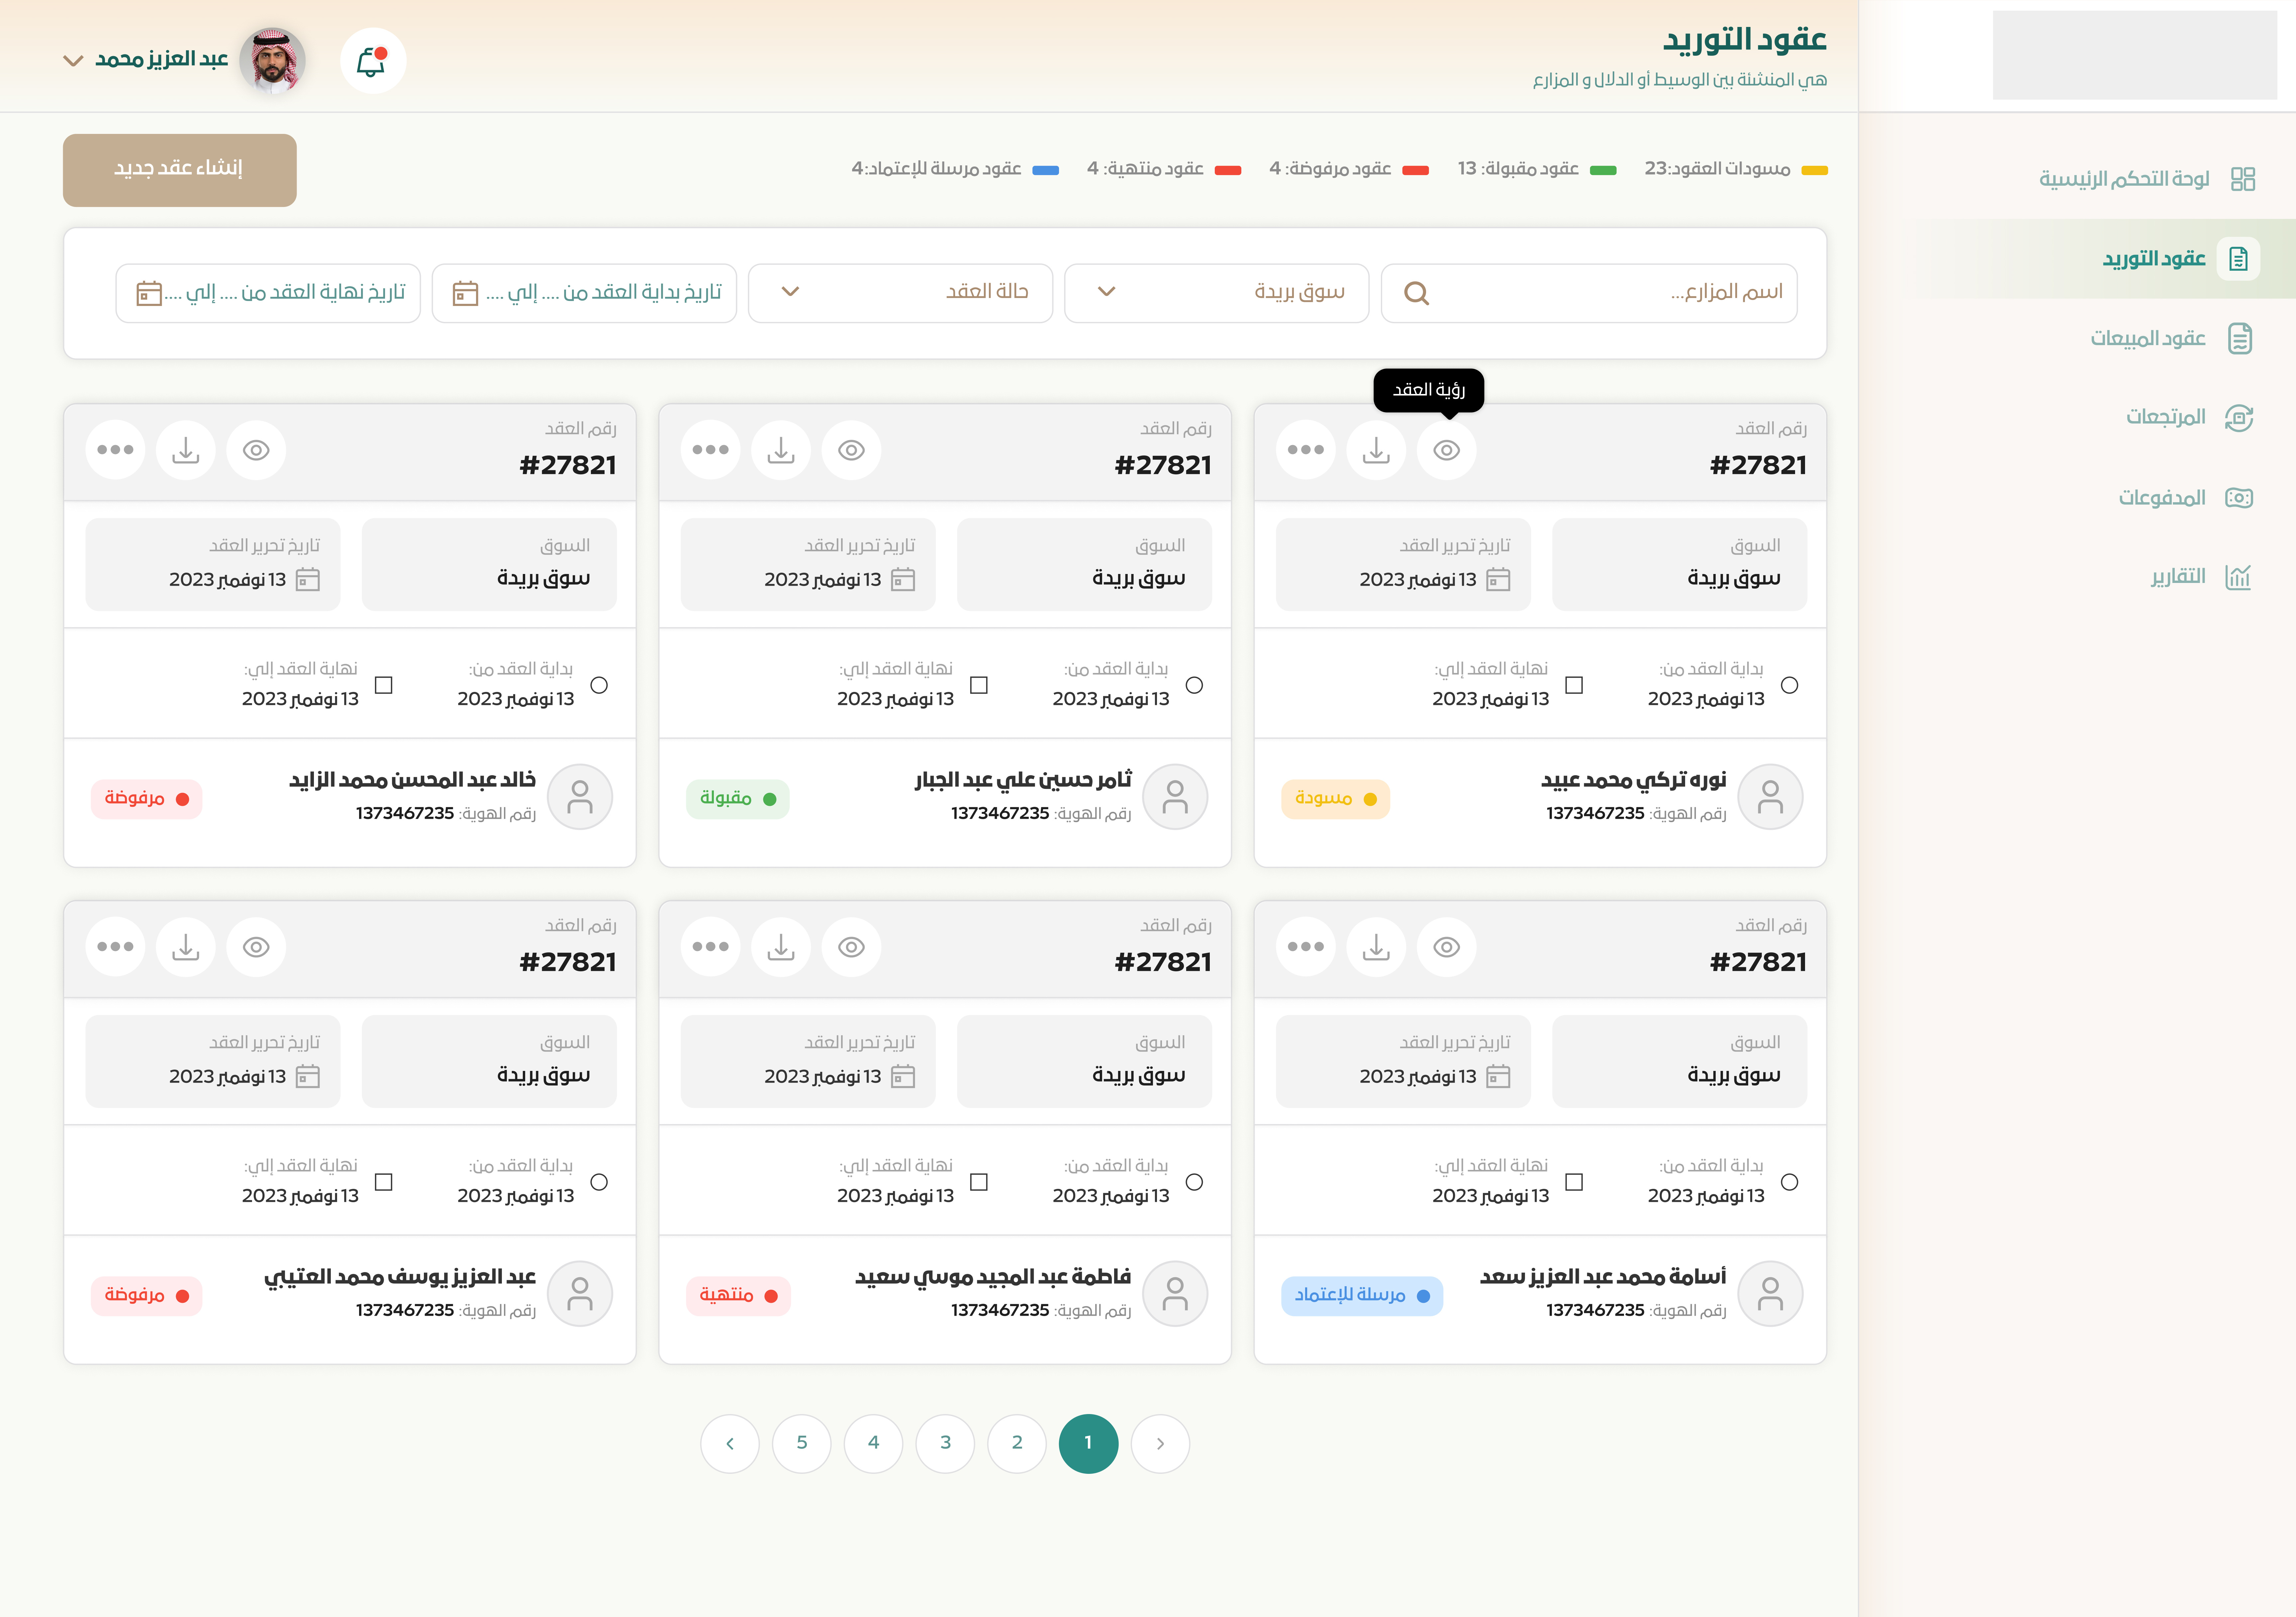Go to page 3
The image size is (2296, 1617).
(x=945, y=1444)
